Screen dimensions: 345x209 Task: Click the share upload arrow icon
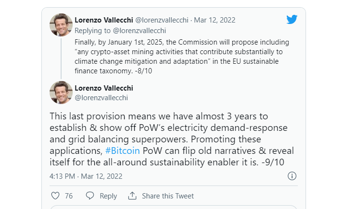tap(132, 196)
